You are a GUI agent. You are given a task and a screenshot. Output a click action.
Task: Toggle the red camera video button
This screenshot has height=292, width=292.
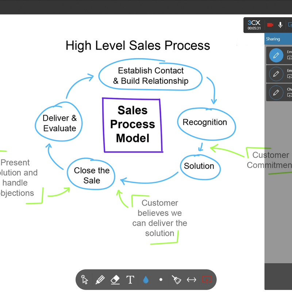(270, 25)
